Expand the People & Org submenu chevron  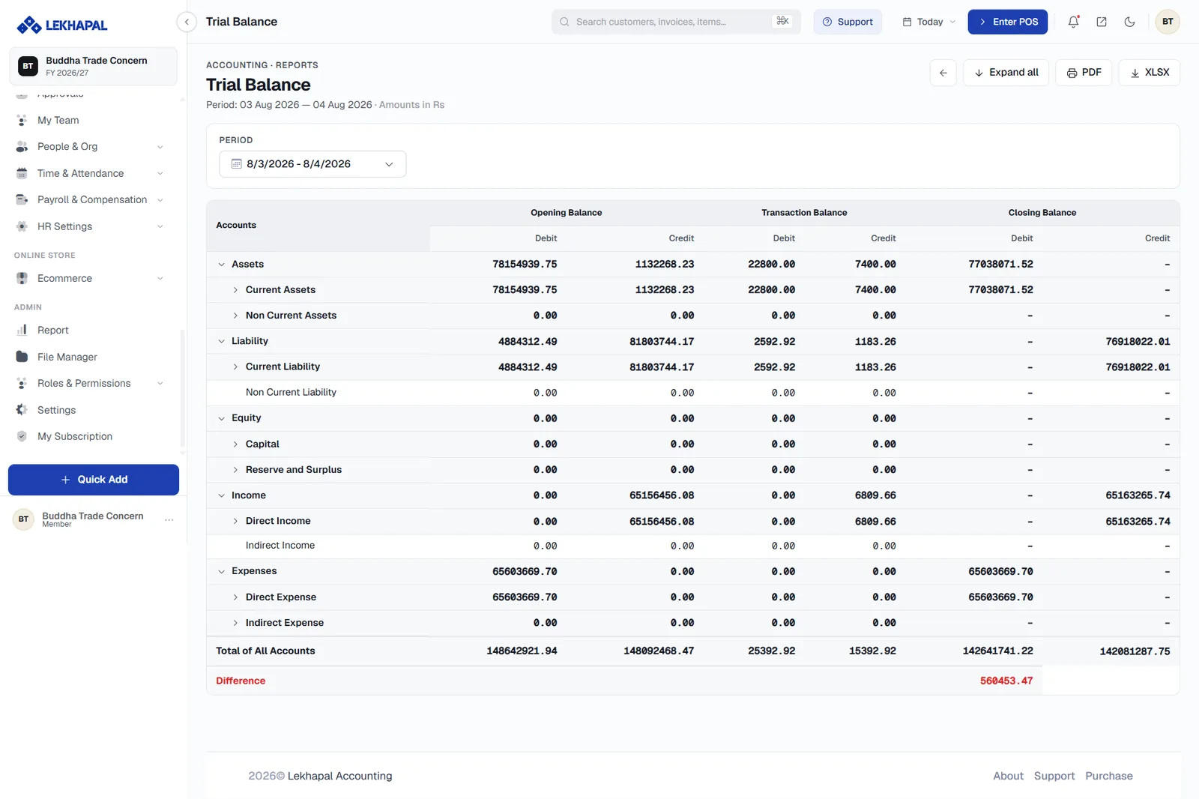pos(160,147)
